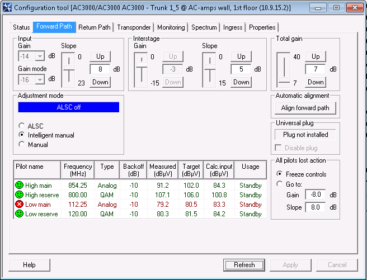Click the Help button
Viewport: 367px width, 280px height.
29,265
